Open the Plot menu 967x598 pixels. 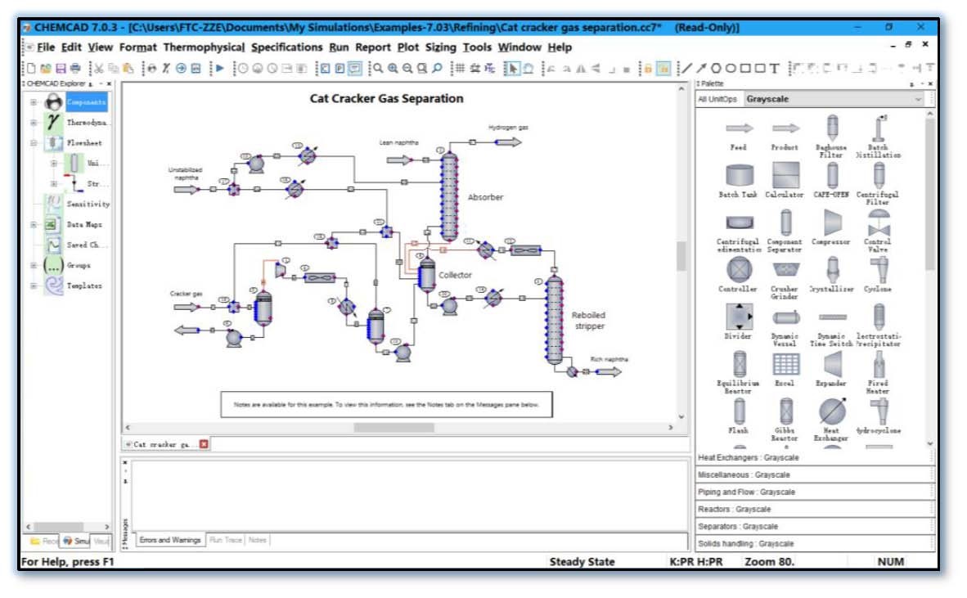(x=407, y=47)
